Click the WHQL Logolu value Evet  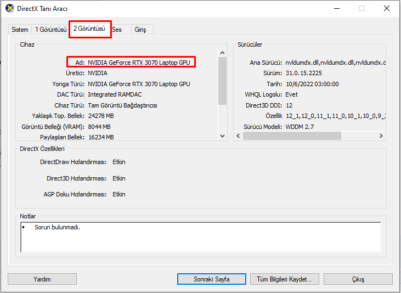point(291,94)
